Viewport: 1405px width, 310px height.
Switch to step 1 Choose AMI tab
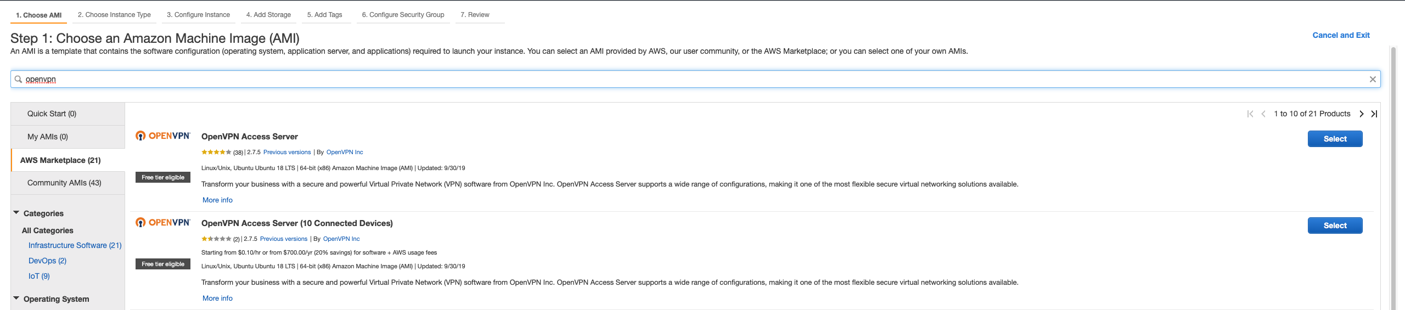click(x=38, y=15)
